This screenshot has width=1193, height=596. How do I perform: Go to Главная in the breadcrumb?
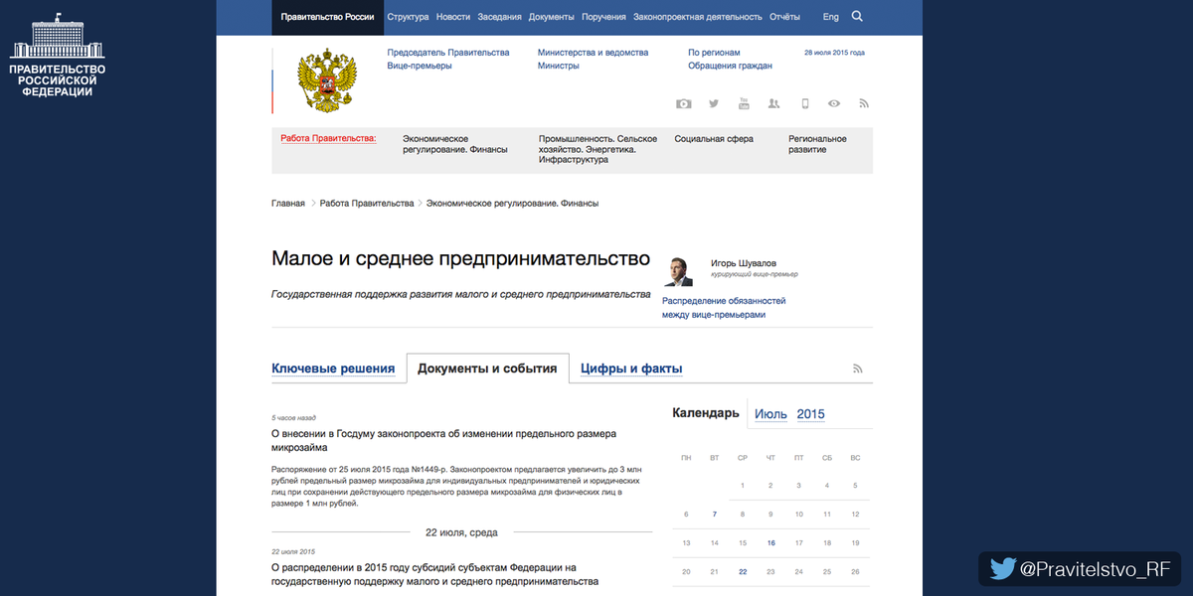(x=288, y=203)
